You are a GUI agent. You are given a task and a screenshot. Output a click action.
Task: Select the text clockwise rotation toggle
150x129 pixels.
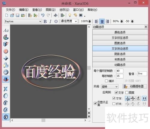click(x=138, y=99)
